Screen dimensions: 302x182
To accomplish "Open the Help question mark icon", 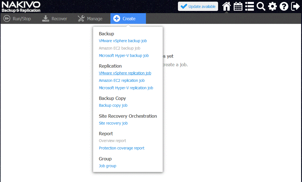I will [284, 6].
